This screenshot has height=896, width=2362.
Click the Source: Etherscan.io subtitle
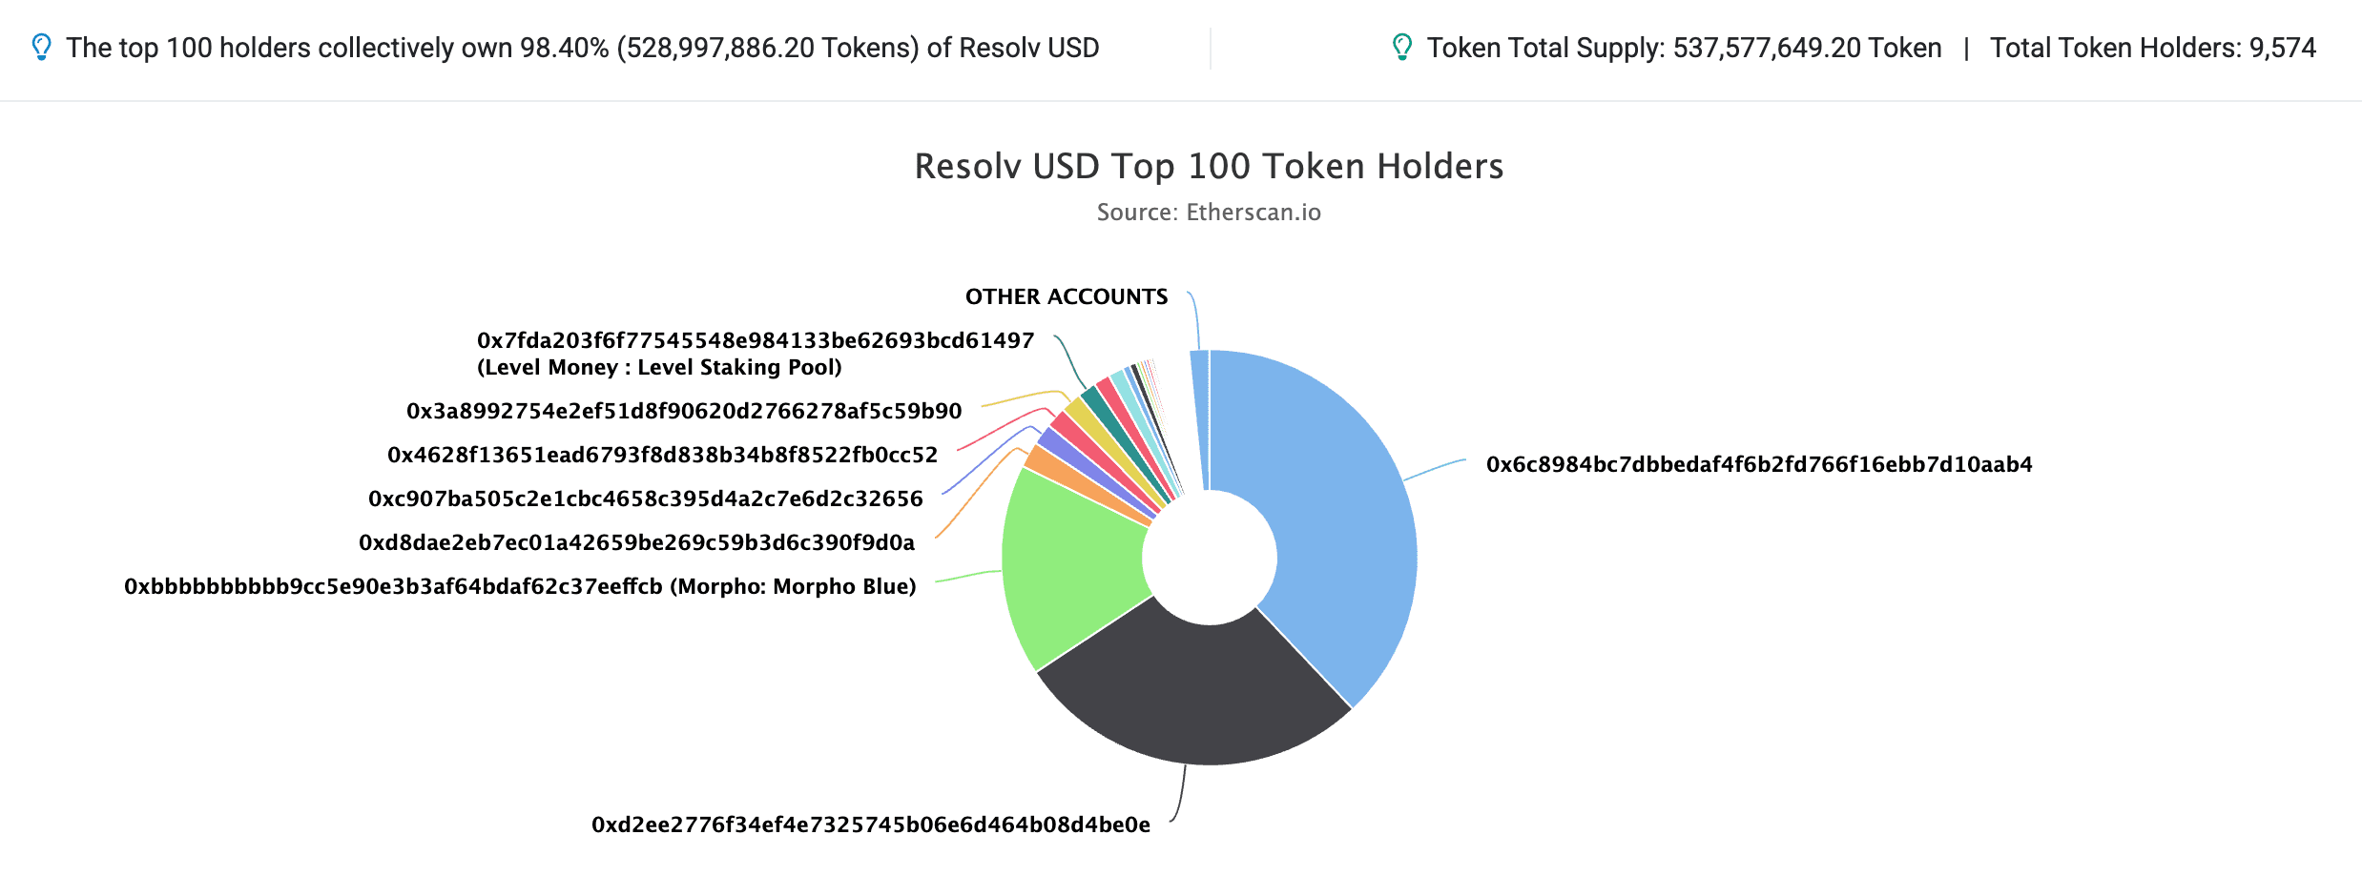[x=1209, y=213]
